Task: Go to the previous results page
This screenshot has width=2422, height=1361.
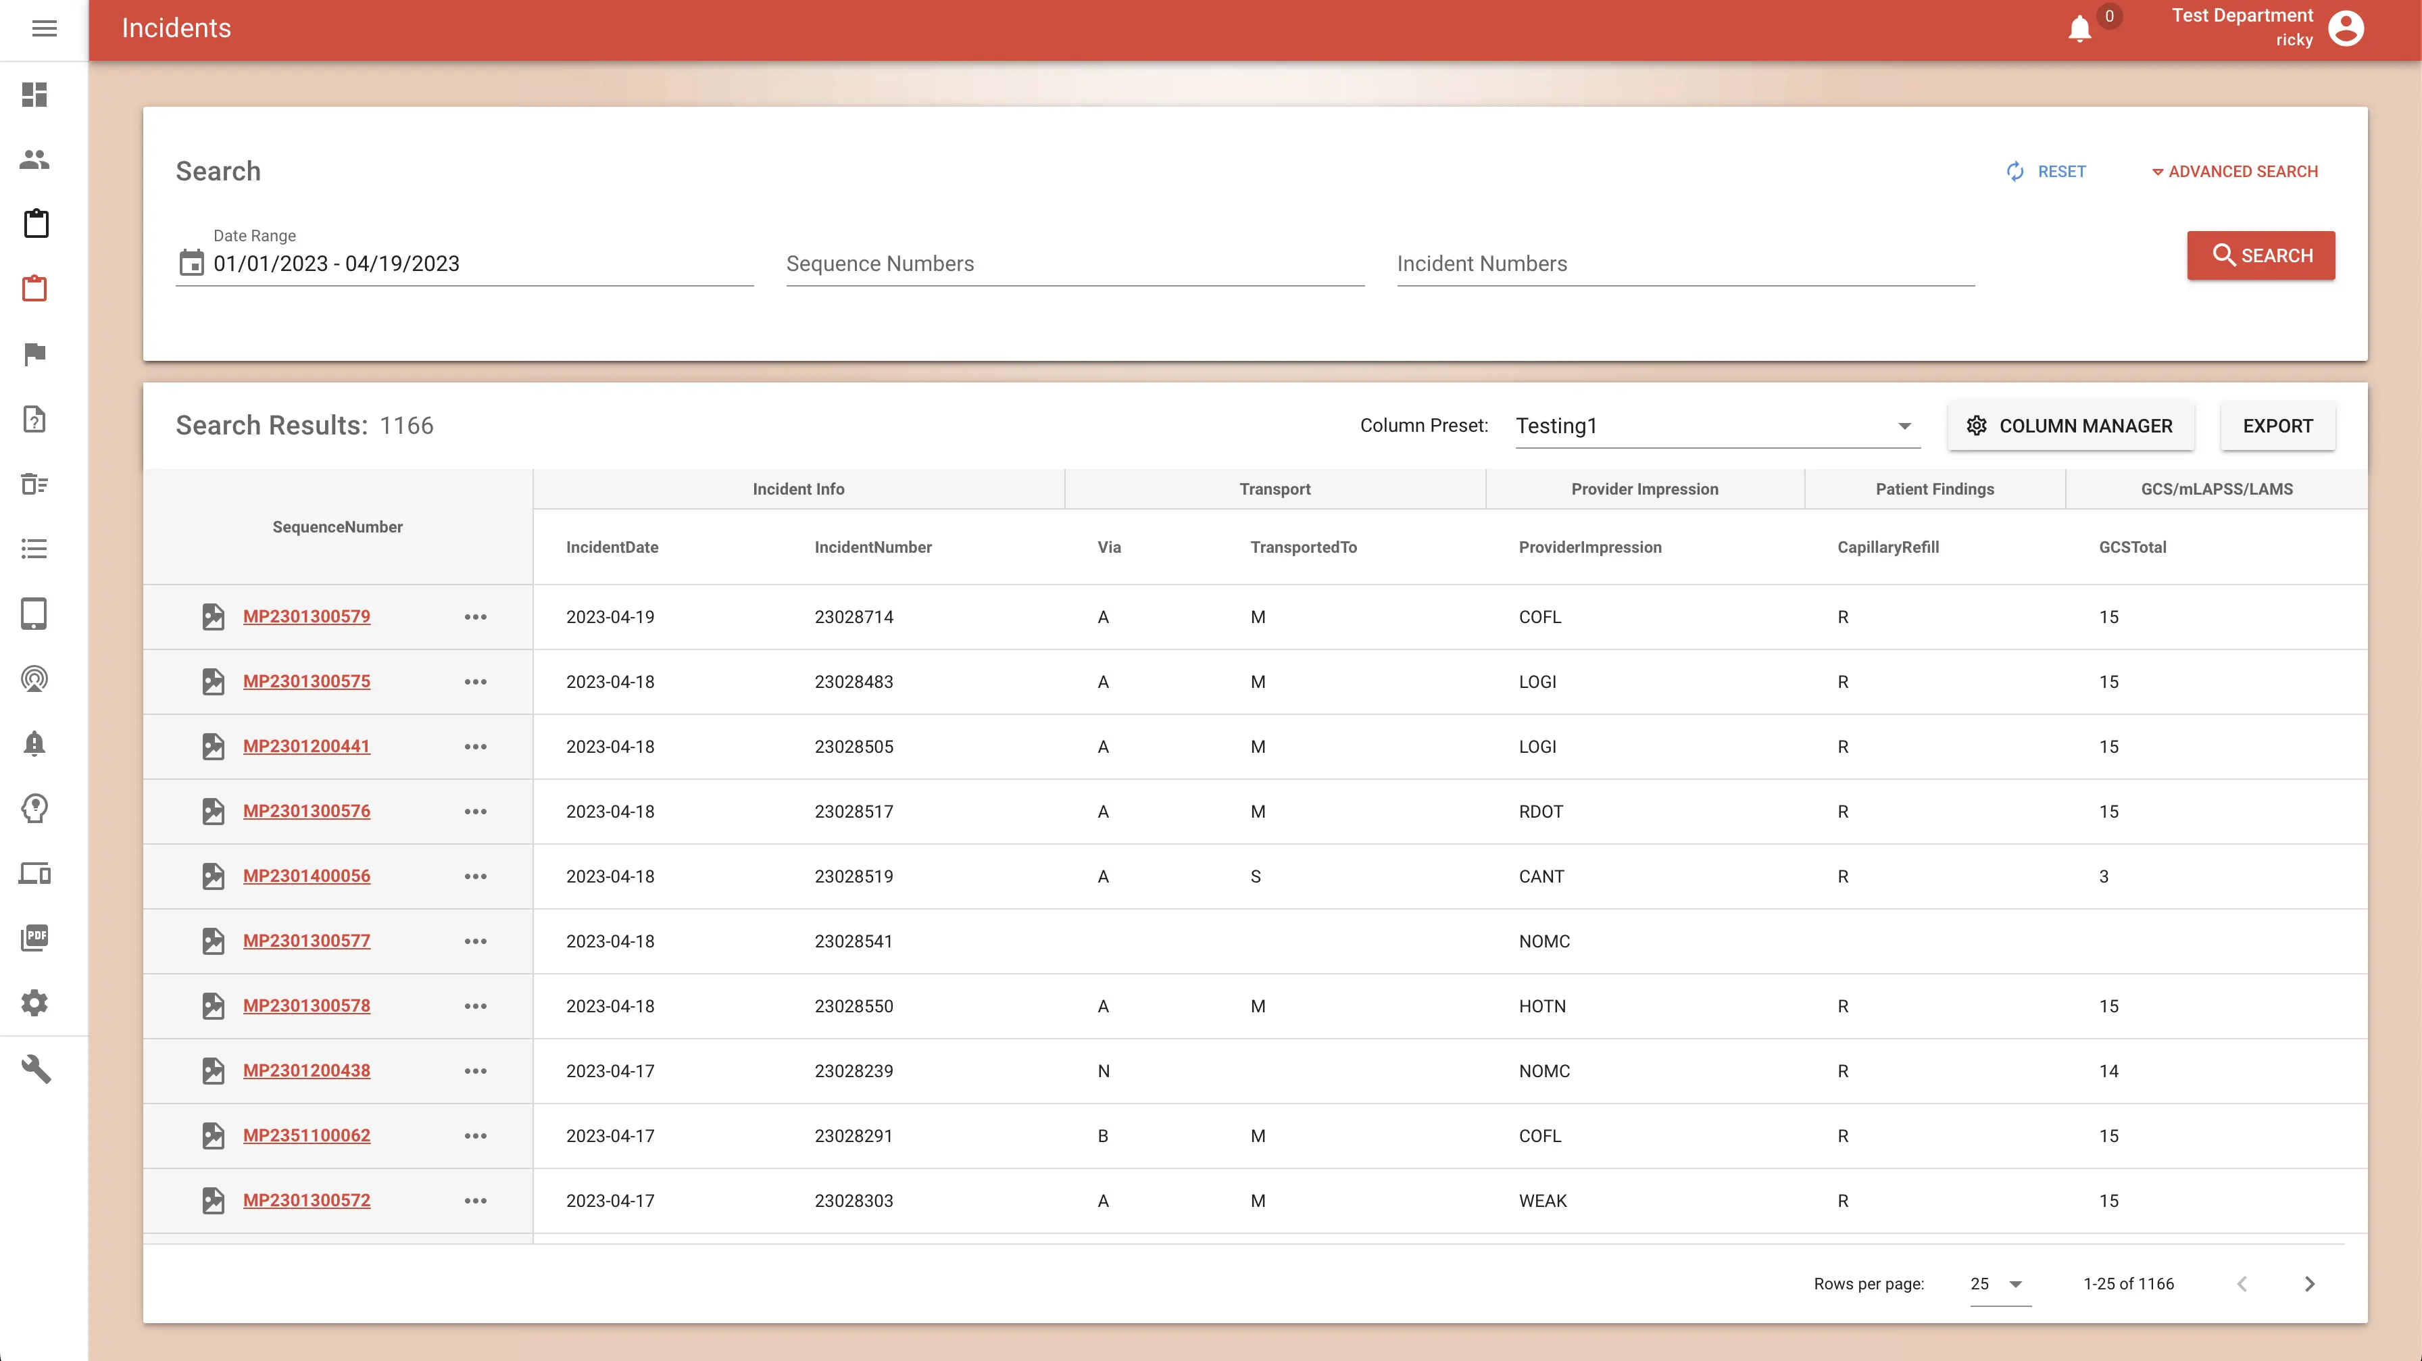Action: [2242, 1284]
